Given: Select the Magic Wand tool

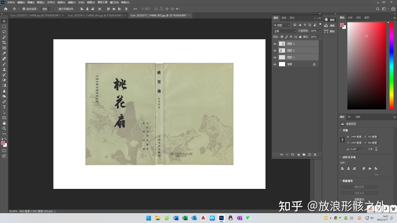Looking at the screenshot, I should tap(4, 37).
